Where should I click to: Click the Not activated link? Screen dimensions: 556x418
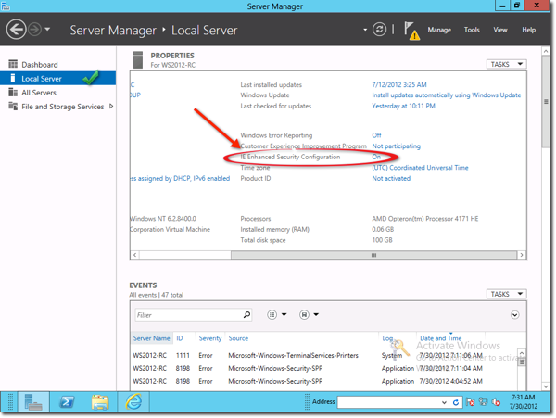point(391,178)
